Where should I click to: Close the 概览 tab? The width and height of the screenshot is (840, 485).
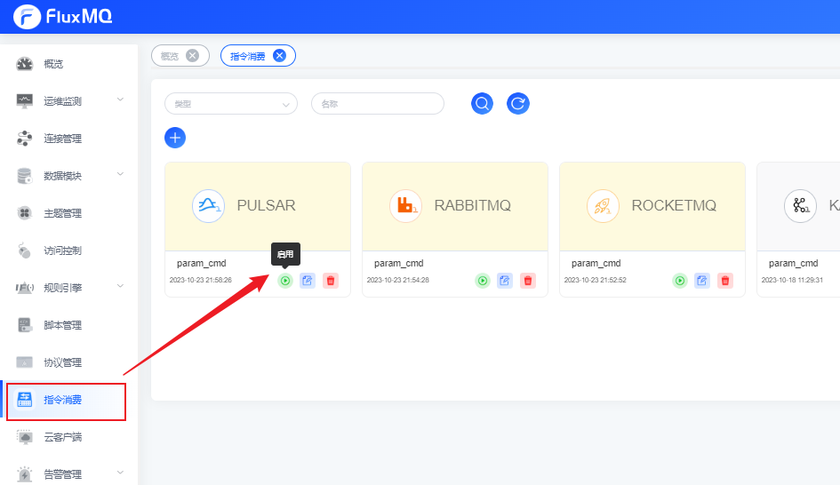(x=192, y=56)
